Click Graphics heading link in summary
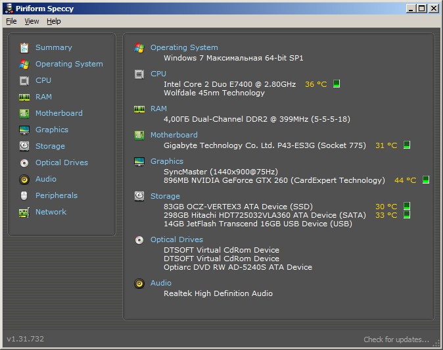 (x=167, y=161)
